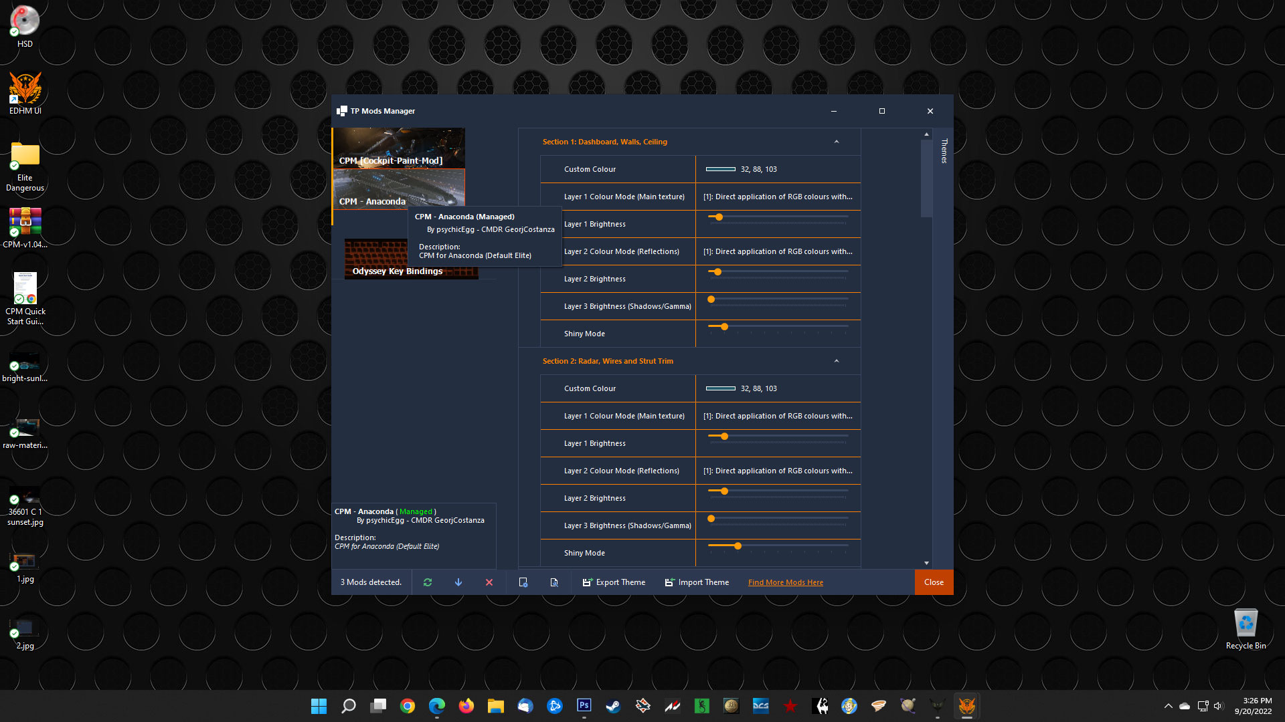Screen dimensions: 1285x722
Task: Click the file search icon in toolbar
Action: point(554,582)
